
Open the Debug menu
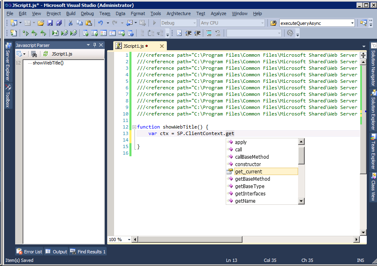[87, 14]
